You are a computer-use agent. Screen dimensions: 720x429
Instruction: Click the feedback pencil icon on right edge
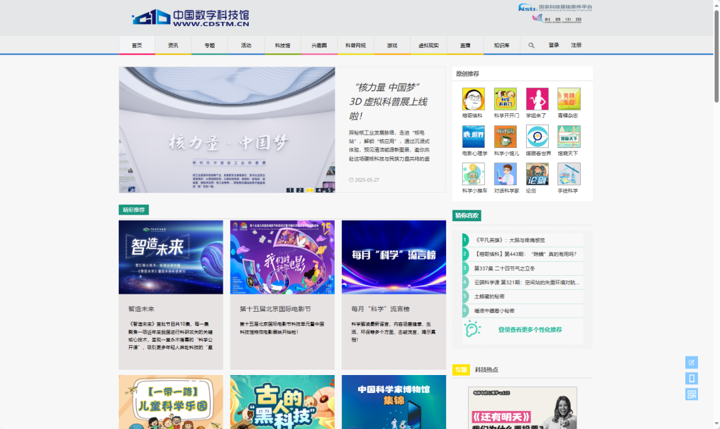(691, 362)
